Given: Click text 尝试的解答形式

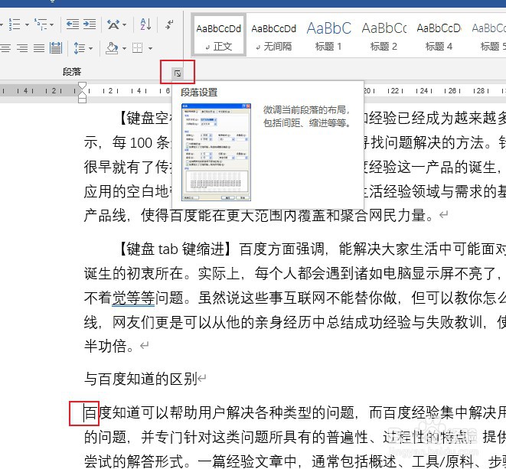Looking at the screenshot, I should pyautogui.click(x=134, y=461).
